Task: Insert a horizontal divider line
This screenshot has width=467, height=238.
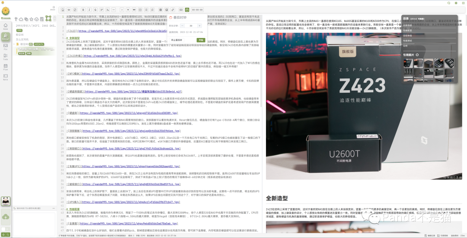Action: pyautogui.click(x=113, y=10)
